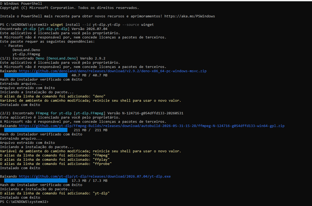
Task: Click the alias "ffplay" added line
Action: [55, 159]
